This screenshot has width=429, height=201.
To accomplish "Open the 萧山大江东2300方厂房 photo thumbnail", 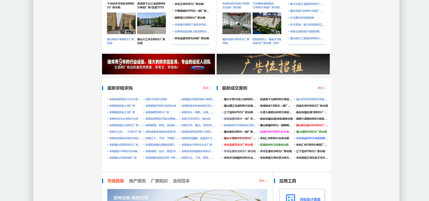I will coord(151,23).
